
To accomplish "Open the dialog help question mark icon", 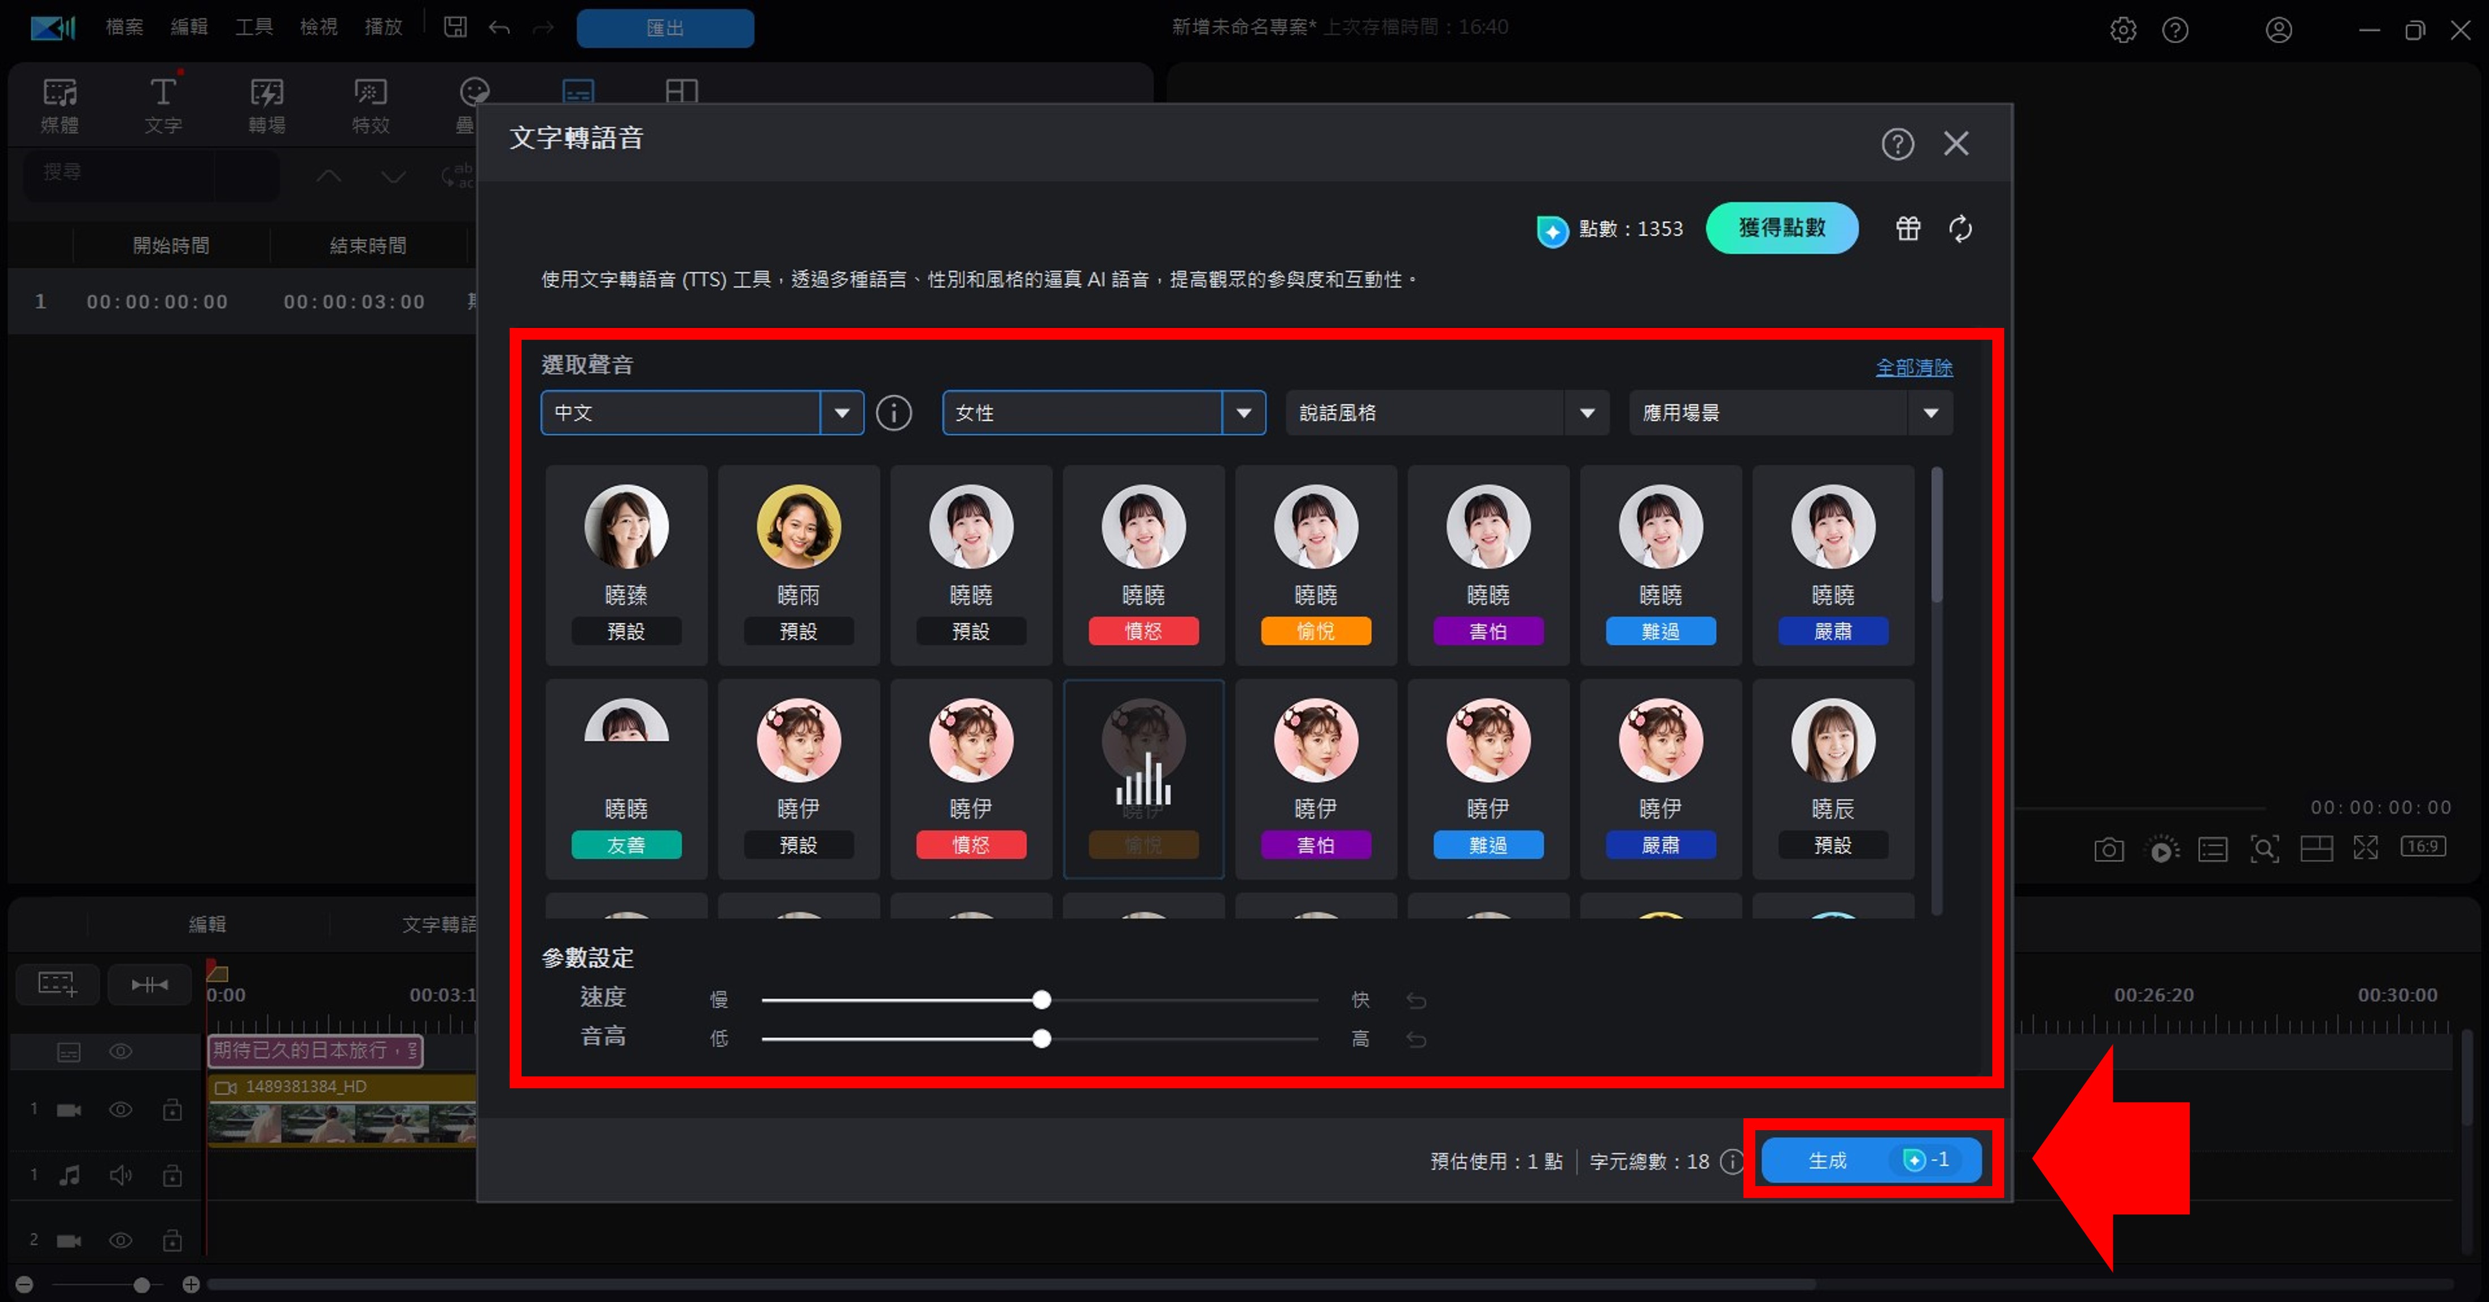I will 1897,145.
